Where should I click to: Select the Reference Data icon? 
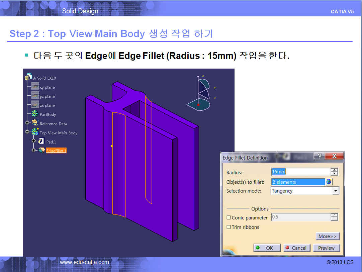coord(35,123)
